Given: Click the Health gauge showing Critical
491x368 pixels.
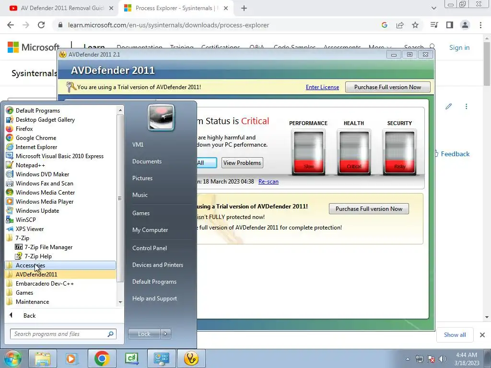Looking at the screenshot, I should pyautogui.click(x=354, y=152).
